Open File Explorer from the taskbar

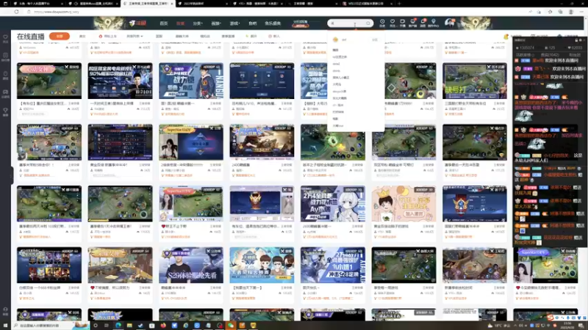point(129,326)
